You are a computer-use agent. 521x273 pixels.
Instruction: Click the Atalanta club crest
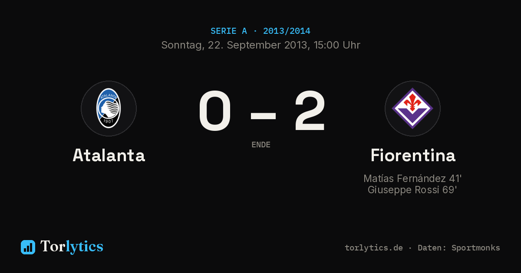109,108
